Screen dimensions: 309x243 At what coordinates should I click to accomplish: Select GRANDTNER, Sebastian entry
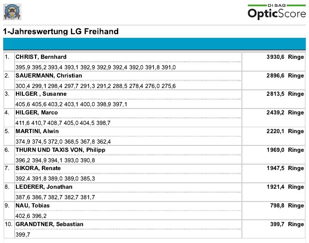pyautogui.click(x=49, y=224)
